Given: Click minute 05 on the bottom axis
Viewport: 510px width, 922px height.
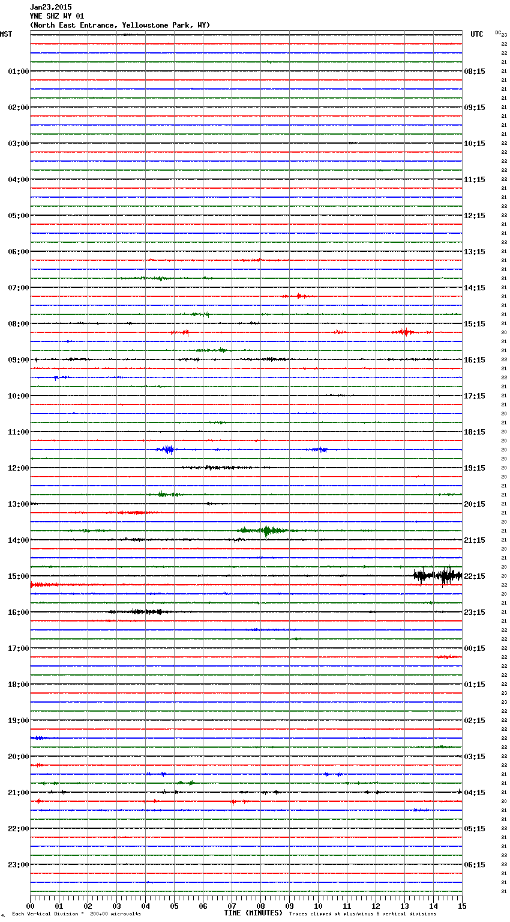Looking at the screenshot, I should 174,906.
